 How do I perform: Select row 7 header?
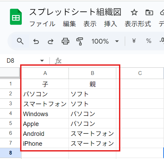pyautogui.click(x=11, y=143)
